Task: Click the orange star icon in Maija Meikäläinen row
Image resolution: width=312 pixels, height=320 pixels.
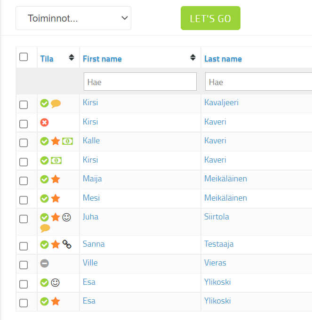Action: pyautogui.click(x=56, y=179)
